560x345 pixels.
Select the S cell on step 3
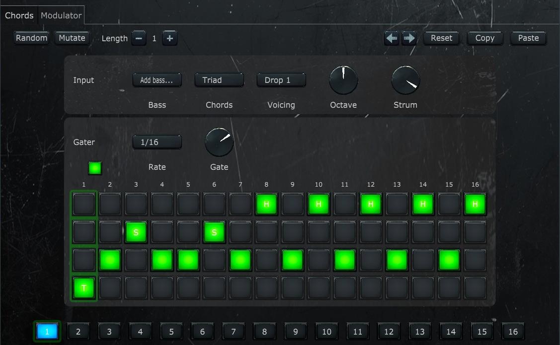(x=136, y=232)
